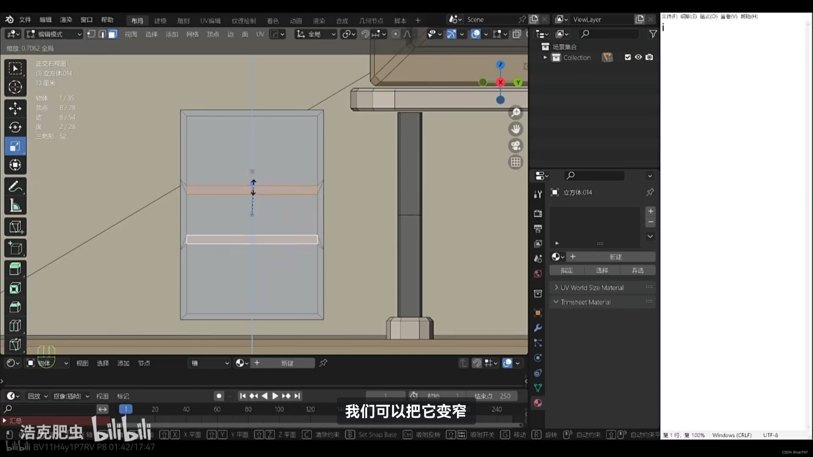Click New button in node editor header

[283, 363]
